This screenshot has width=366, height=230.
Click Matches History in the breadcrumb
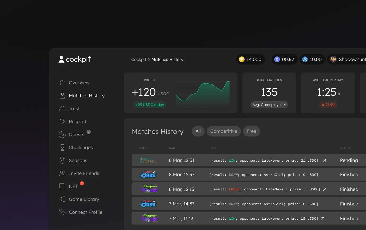[x=167, y=59]
